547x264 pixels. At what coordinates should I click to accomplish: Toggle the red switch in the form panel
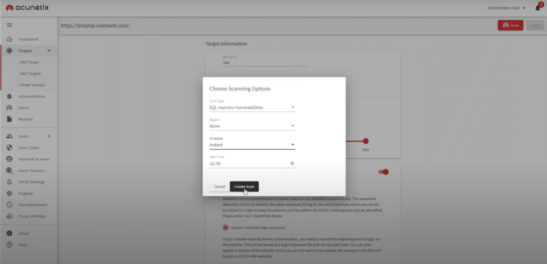tap(384, 172)
